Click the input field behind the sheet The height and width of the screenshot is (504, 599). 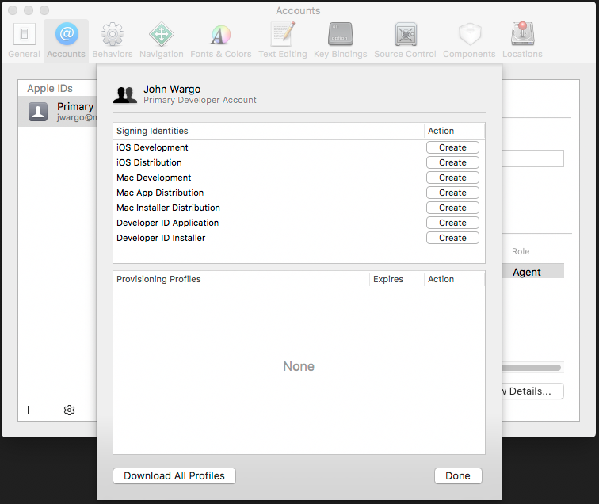(532, 158)
